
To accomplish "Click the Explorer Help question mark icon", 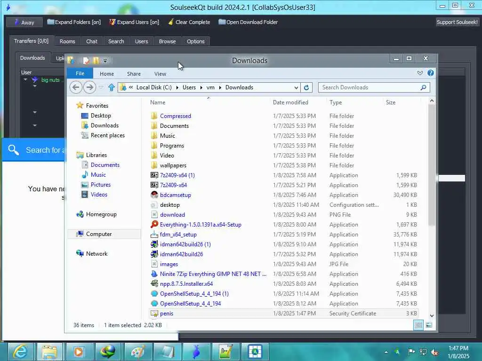I will pos(430,73).
